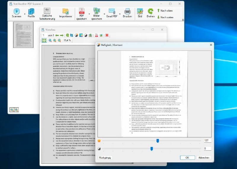
Task: Adjust the contrast slider handle
Action: click(x=152, y=149)
